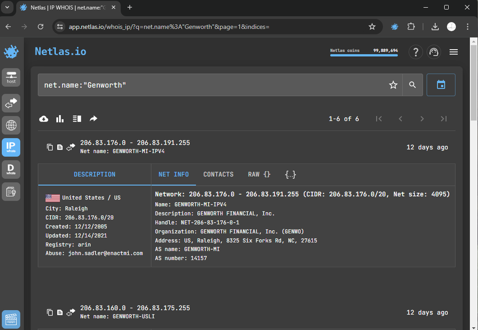
Task: Copy the GENWORTH-MI-IPV4 result
Action: 50,147
